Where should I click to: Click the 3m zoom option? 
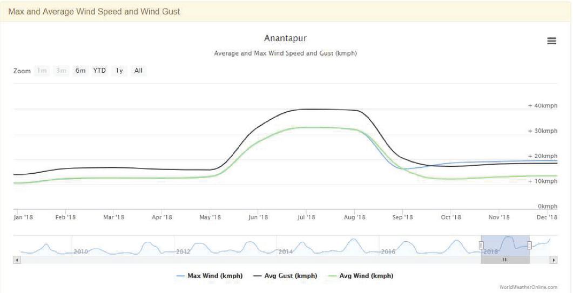[62, 71]
